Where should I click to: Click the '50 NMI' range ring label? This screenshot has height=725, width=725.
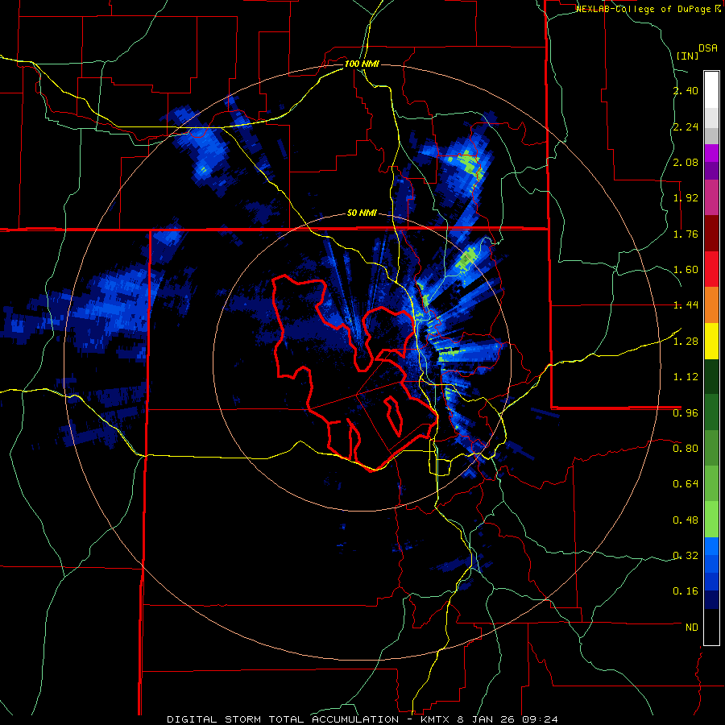[x=362, y=213]
